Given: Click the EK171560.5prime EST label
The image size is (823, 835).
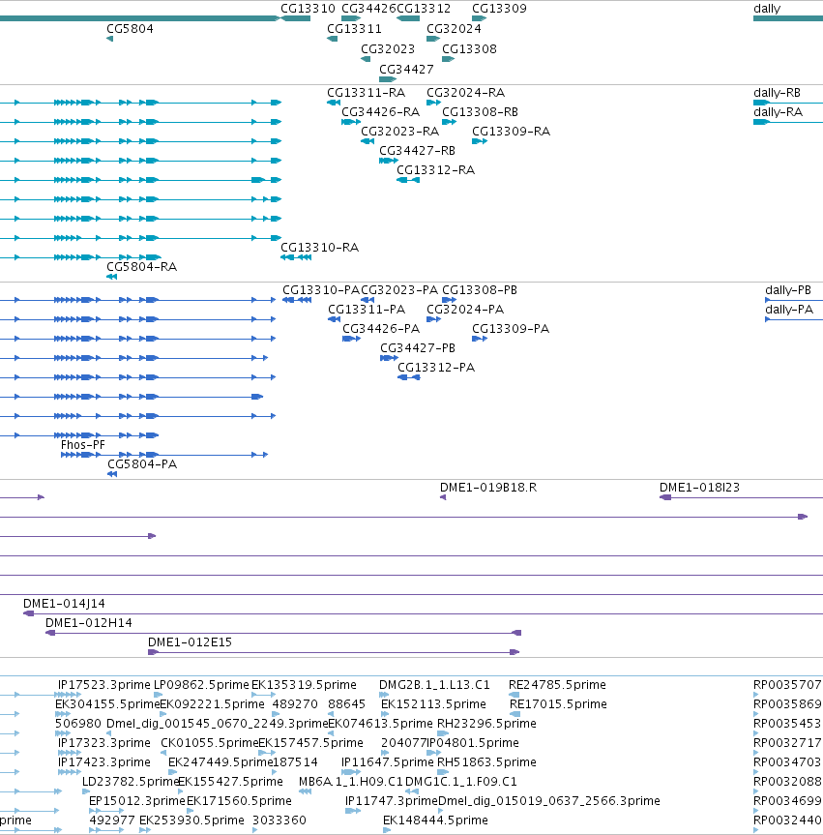Looking at the screenshot, I should pos(239,801).
